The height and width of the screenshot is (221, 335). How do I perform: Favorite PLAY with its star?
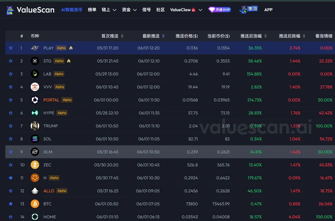[x=11, y=48]
